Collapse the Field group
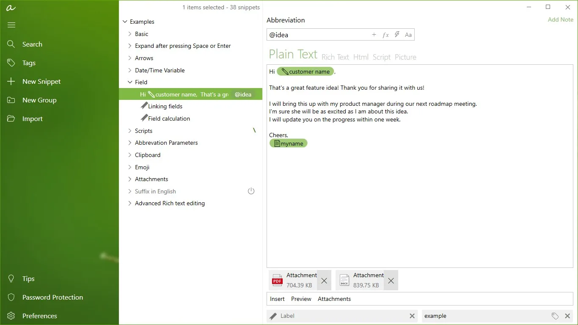 coord(130,82)
